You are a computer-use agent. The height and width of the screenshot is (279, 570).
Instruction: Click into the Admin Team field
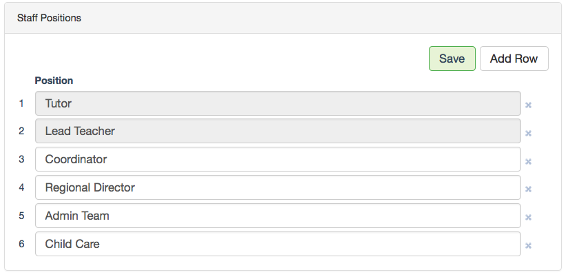click(277, 216)
